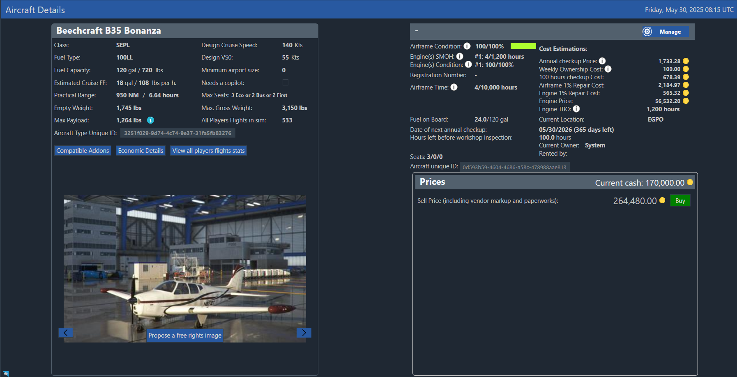
Task: Click coin icon next to sell price
Action: point(662,200)
